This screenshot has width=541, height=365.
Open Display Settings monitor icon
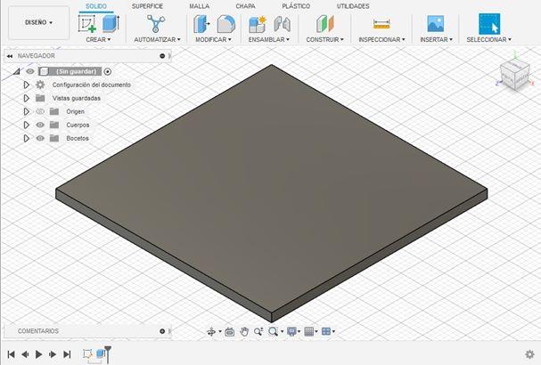(292, 331)
